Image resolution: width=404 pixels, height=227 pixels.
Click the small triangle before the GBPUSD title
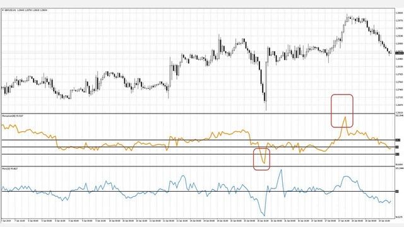(3, 10)
